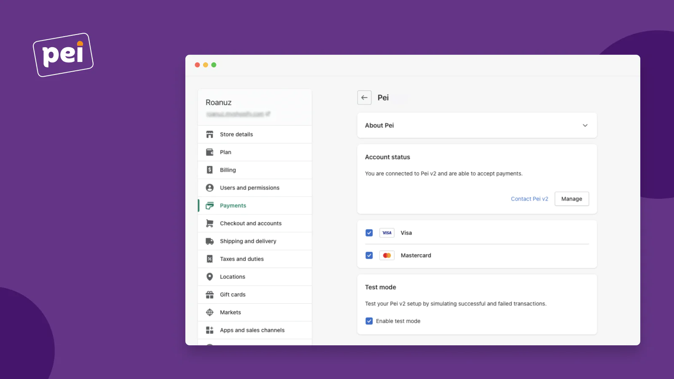
Task: Expand the About Pei chevron
Action: 585,125
